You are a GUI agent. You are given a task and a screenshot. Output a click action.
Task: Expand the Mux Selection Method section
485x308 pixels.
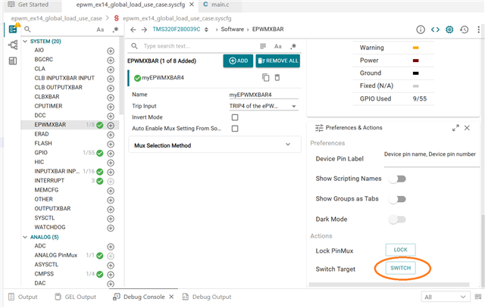click(x=214, y=145)
